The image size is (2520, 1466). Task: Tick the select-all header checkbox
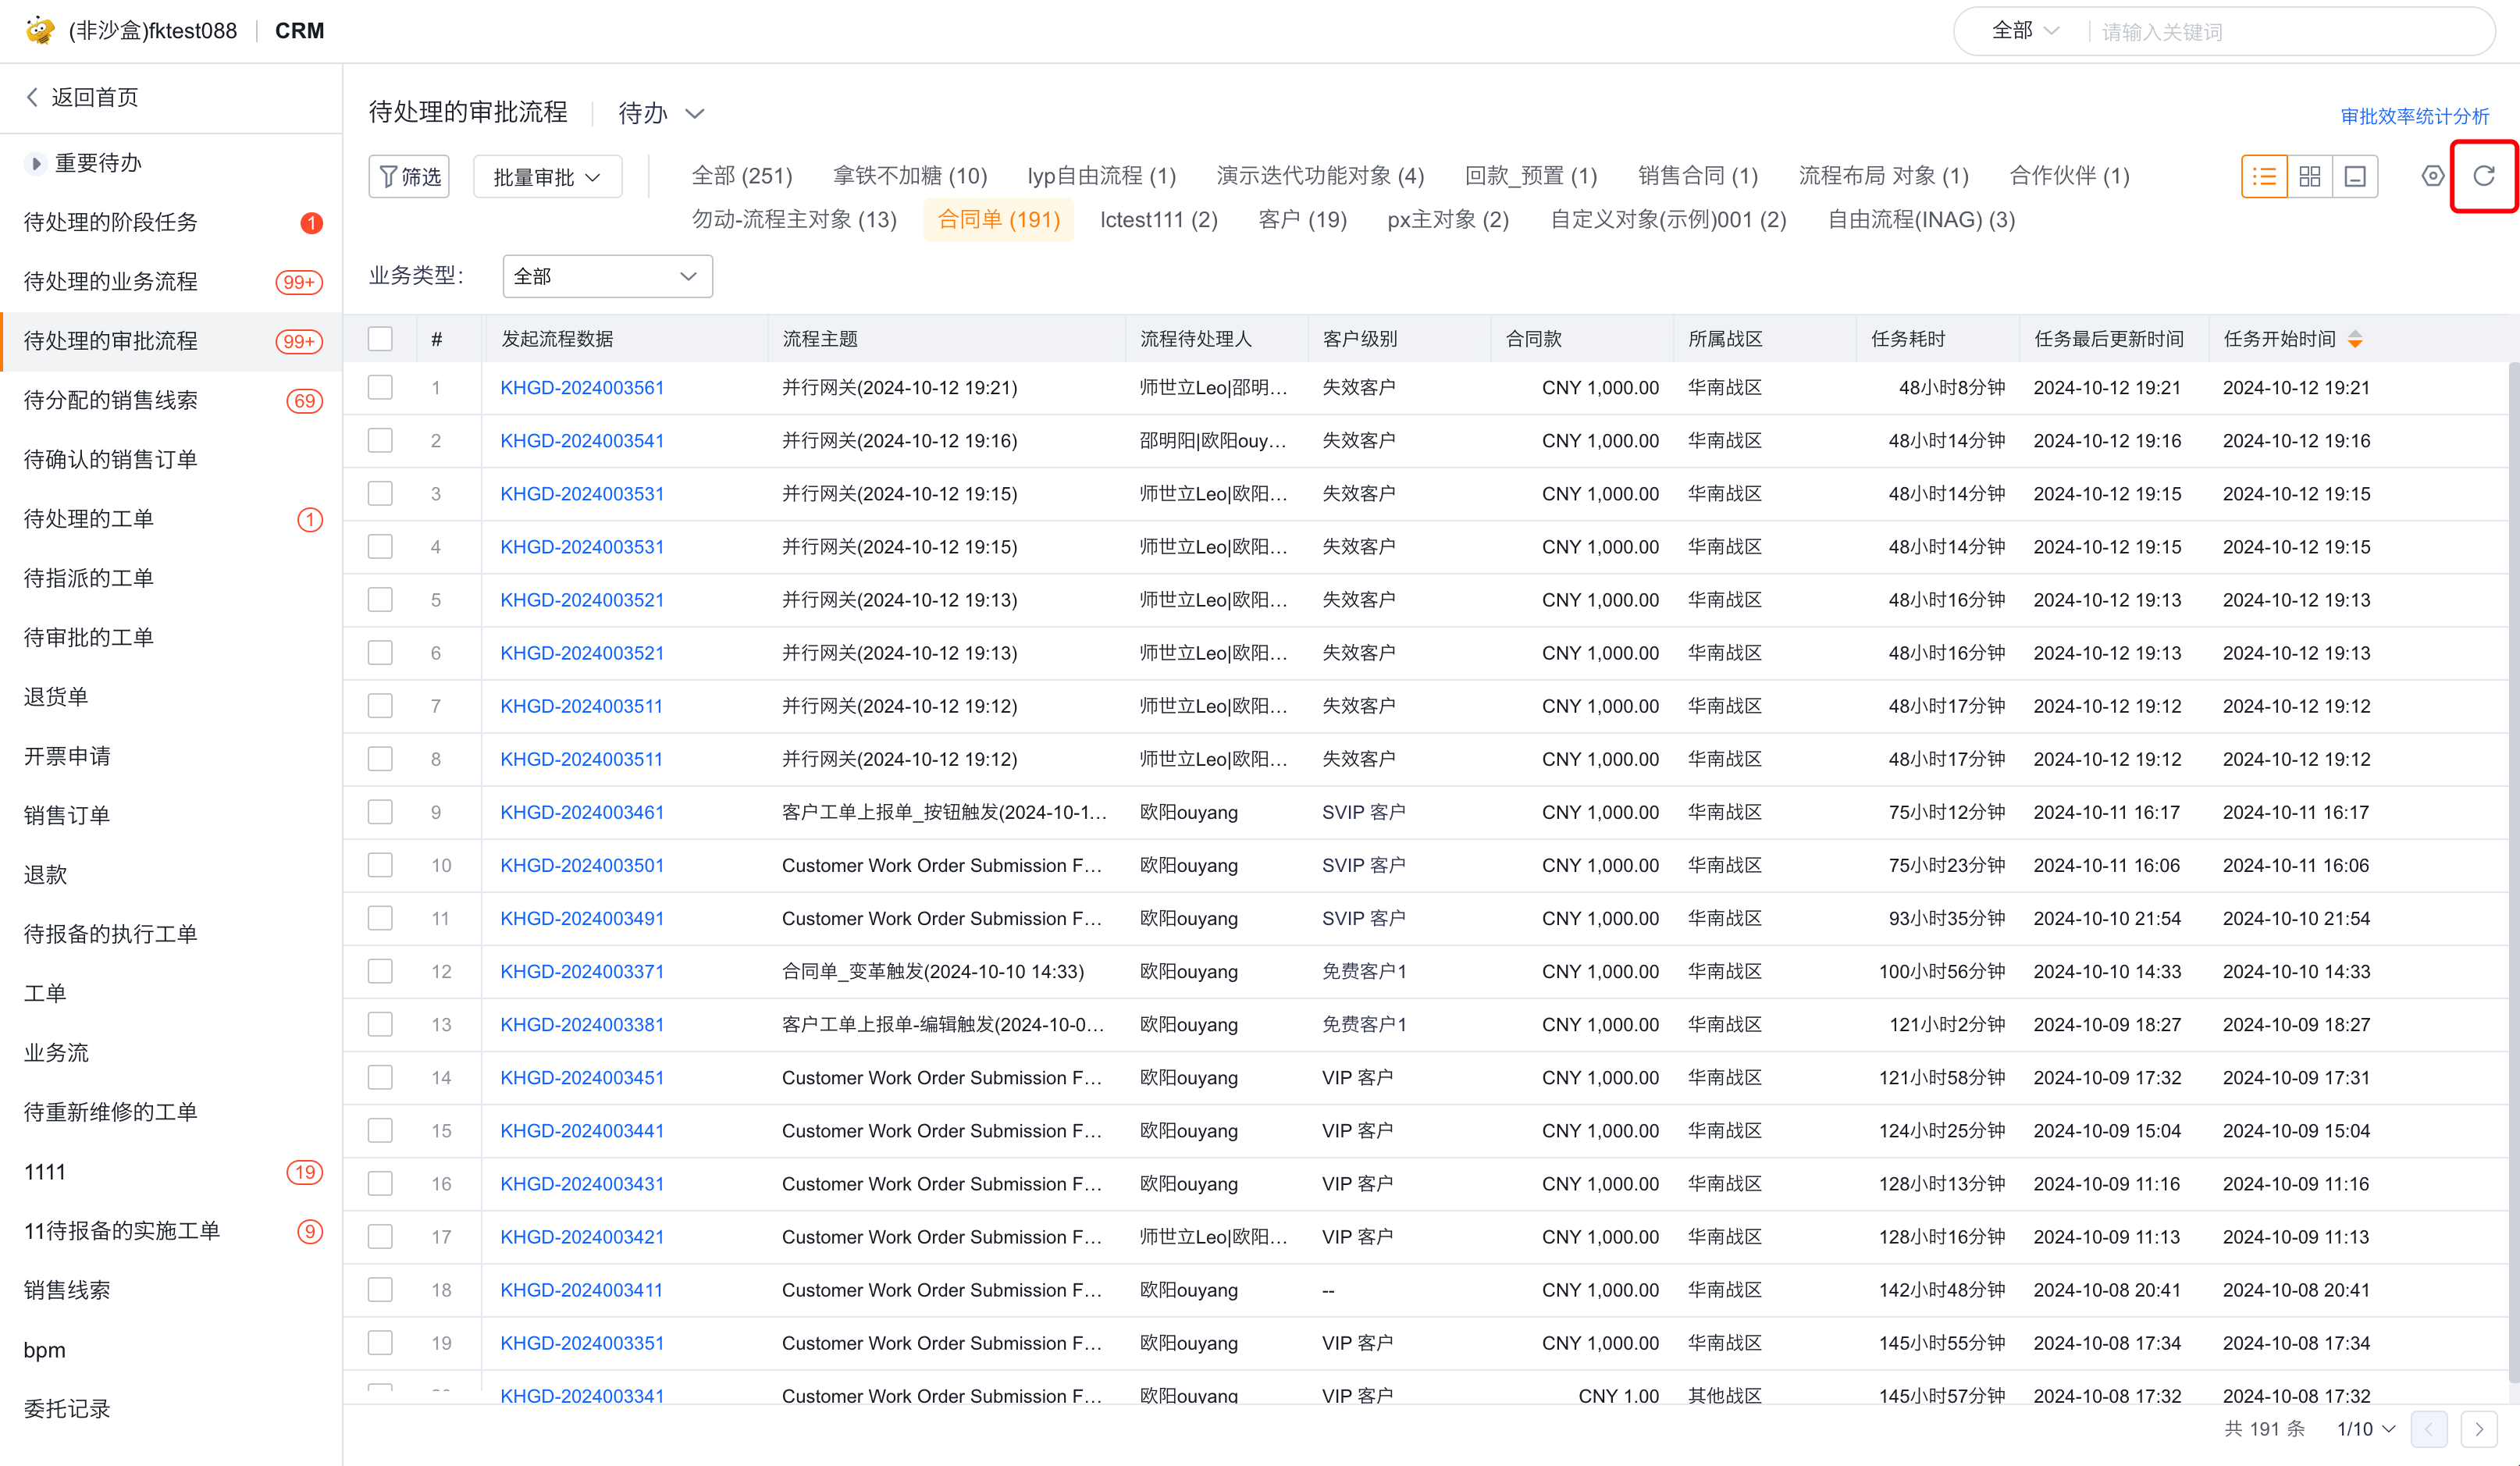380,339
